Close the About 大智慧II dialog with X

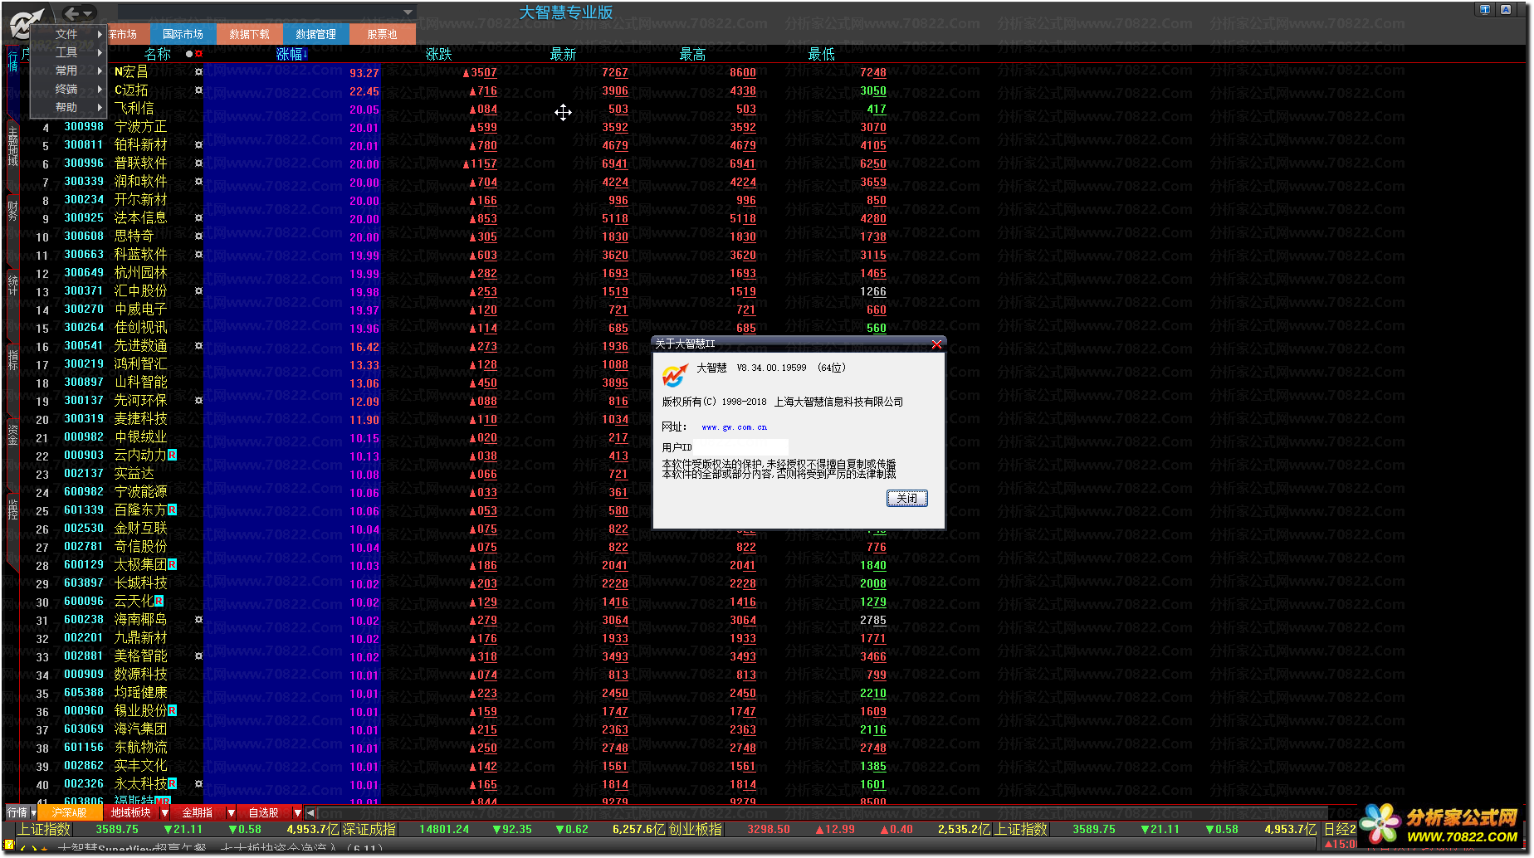[936, 344]
